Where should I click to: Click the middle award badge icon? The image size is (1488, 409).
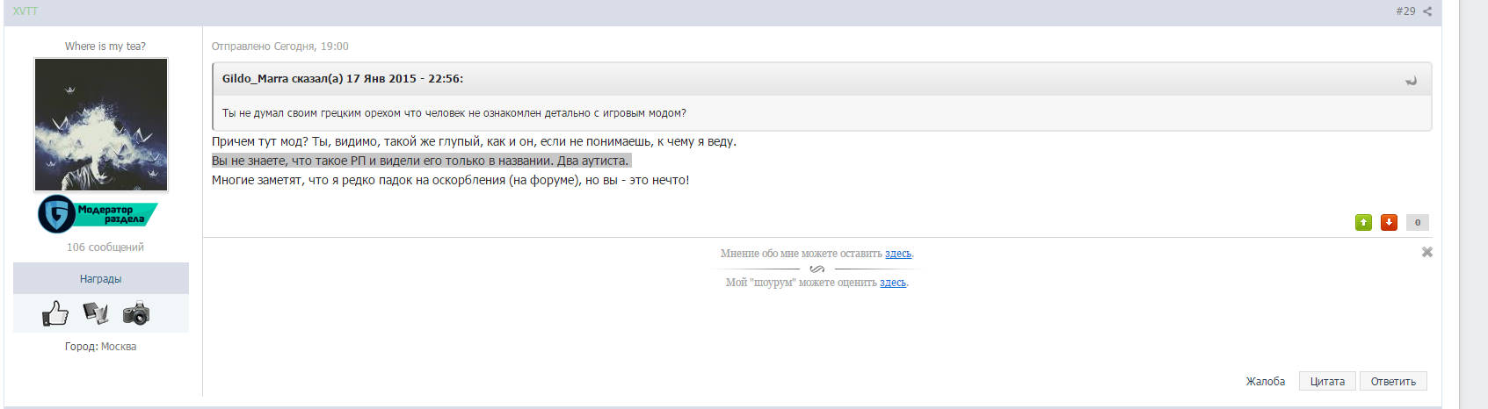point(96,313)
